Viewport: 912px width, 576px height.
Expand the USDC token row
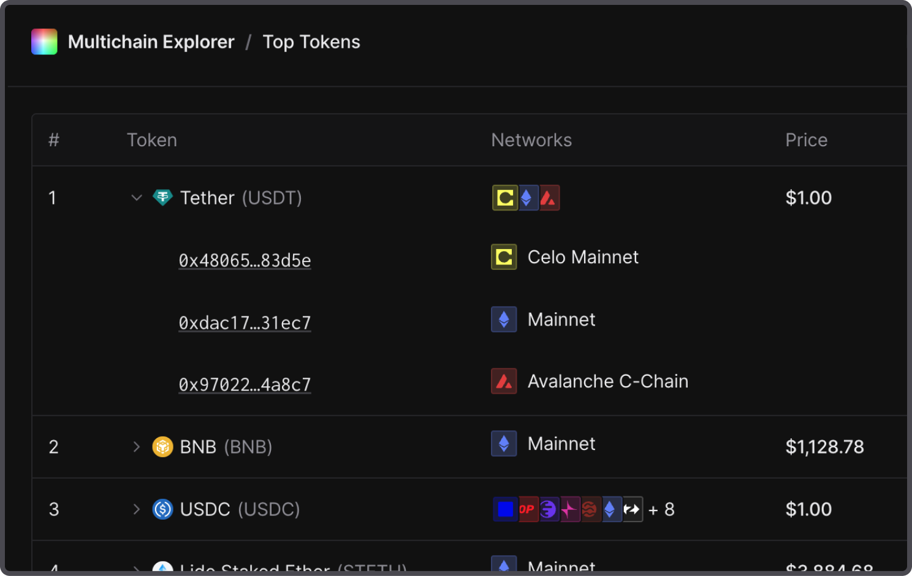coord(137,509)
